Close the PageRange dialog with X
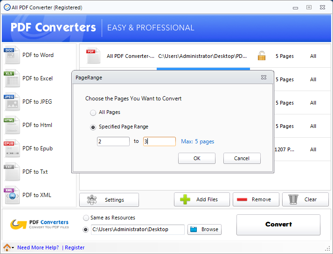 (x=264, y=78)
